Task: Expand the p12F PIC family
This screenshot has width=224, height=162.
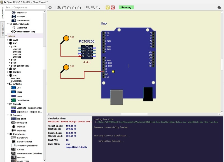Action: pyautogui.click(x=10, y=60)
